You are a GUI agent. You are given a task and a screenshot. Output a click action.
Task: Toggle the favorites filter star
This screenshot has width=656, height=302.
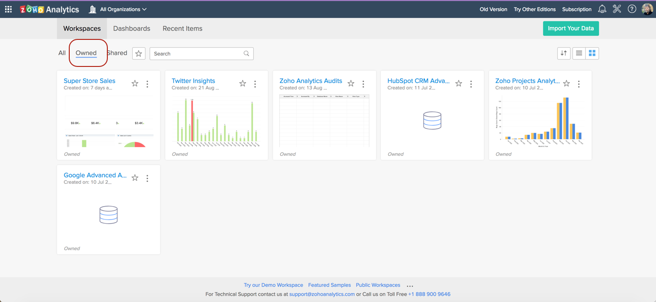click(x=139, y=54)
